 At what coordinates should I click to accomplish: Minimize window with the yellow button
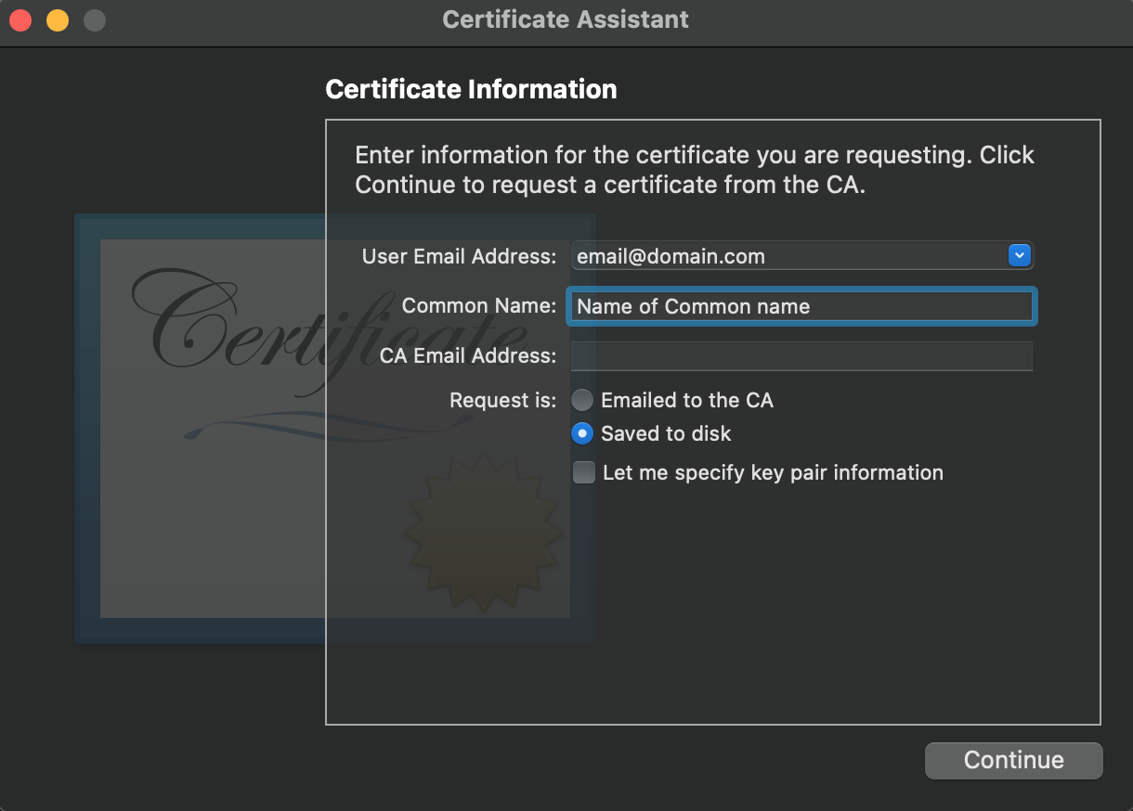[x=58, y=20]
